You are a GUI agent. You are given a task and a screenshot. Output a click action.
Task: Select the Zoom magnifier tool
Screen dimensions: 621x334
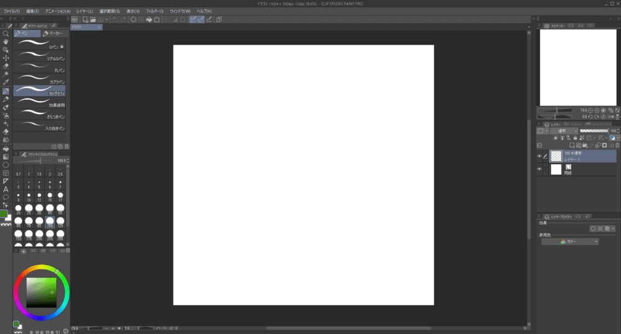tap(6, 33)
